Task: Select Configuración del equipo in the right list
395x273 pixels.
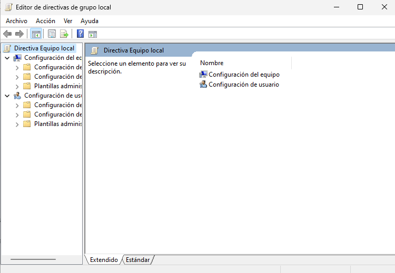Action: (240, 75)
